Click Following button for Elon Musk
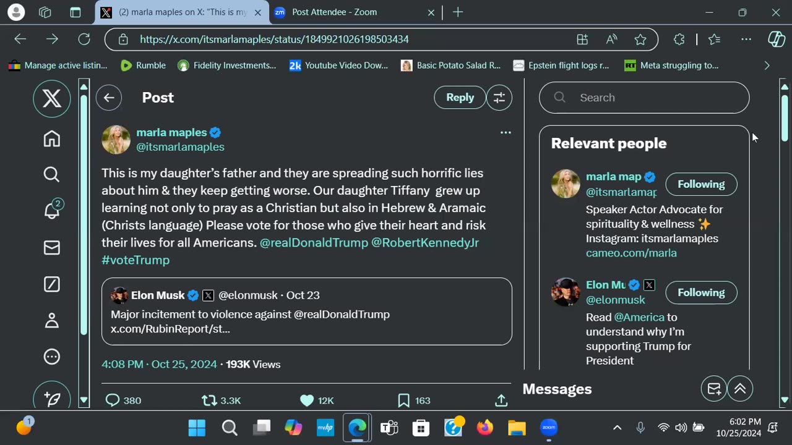 [701, 293]
